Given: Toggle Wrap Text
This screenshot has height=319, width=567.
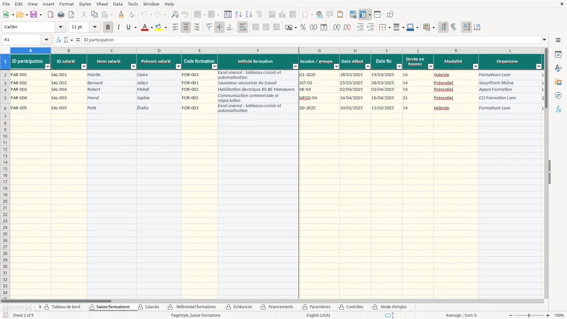Looking at the screenshot, I should [243, 27].
